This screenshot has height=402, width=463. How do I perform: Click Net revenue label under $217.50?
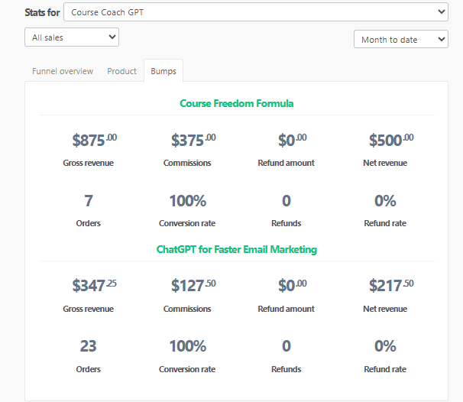[385, 309]
